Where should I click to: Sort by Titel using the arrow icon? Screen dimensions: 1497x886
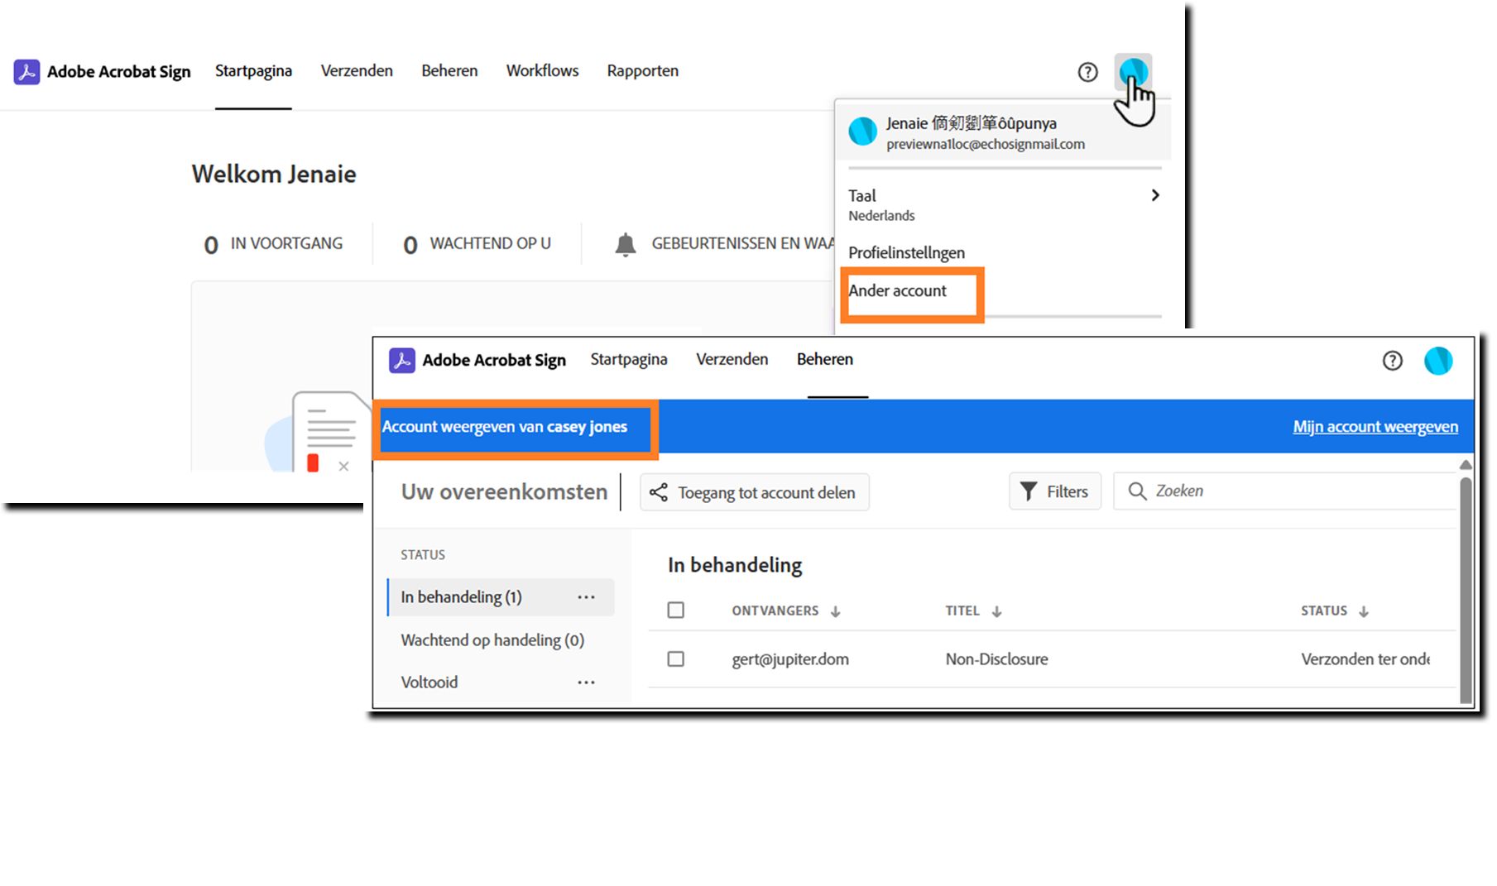coord(997,611)
